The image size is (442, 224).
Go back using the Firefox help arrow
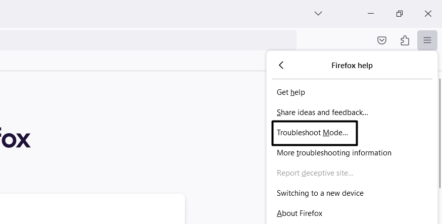tap(281, 65)
